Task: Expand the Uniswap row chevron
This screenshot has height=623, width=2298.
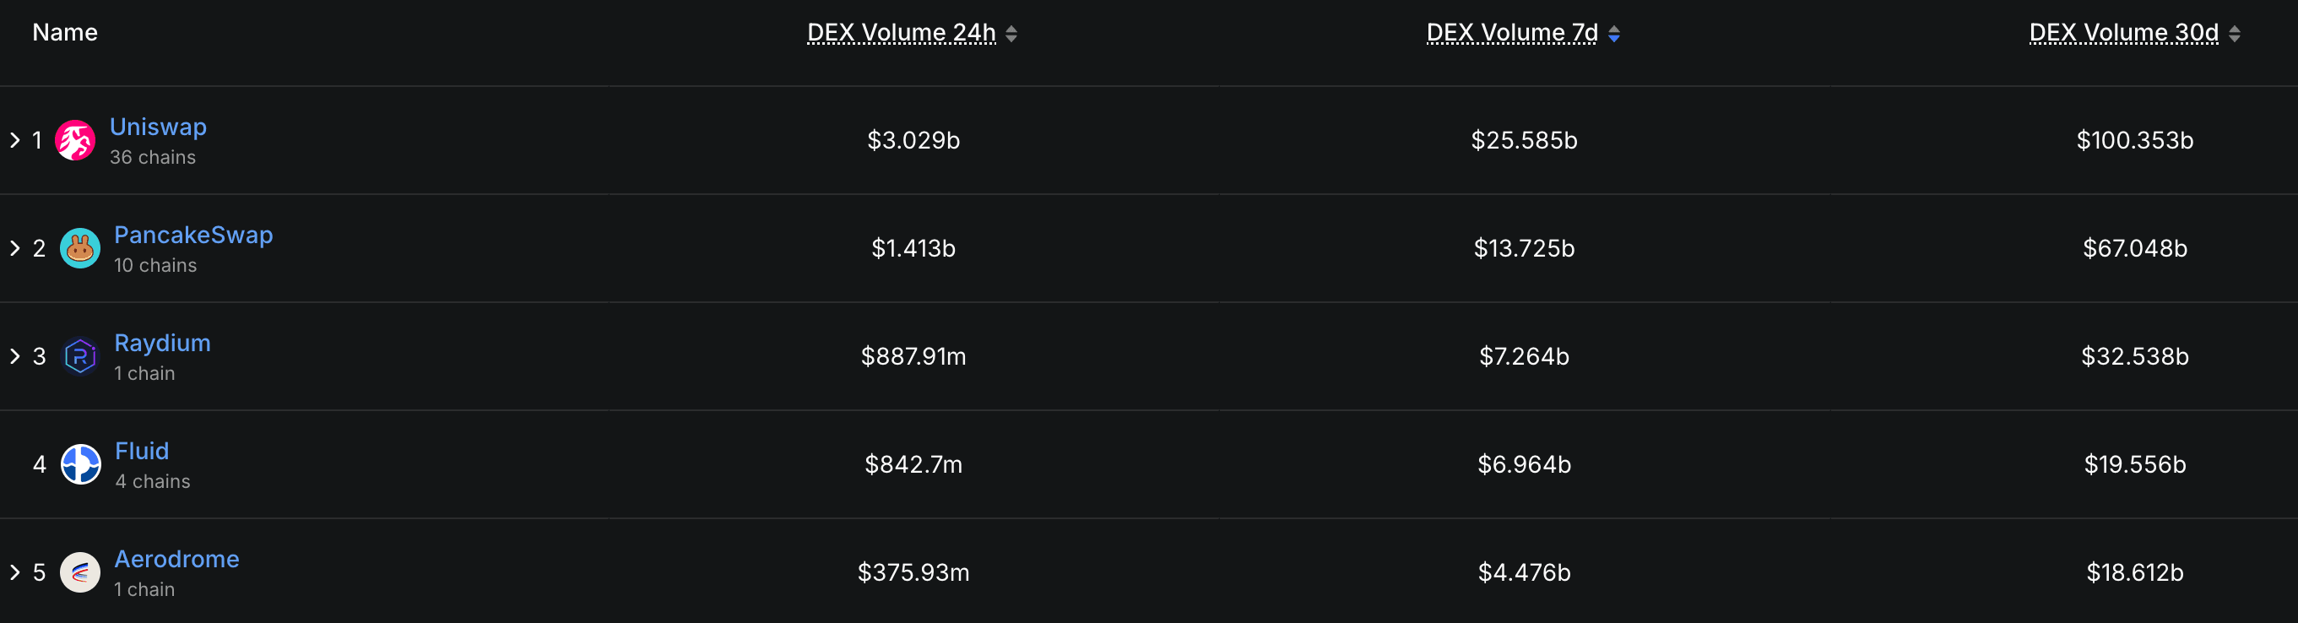Action: click(14, 140)
